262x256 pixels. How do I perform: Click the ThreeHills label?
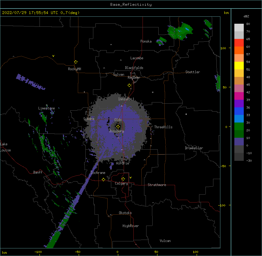pyautogui.click(x=163, y=127)
